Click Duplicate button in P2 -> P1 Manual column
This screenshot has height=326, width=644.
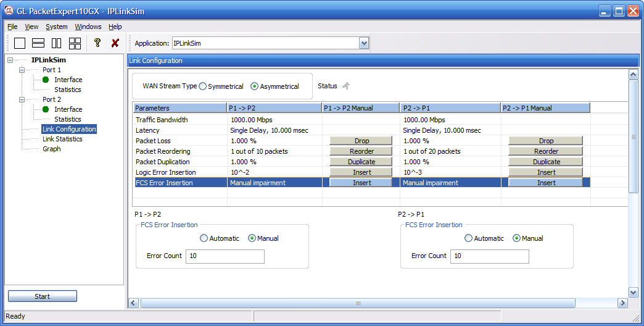coord(546,162)
